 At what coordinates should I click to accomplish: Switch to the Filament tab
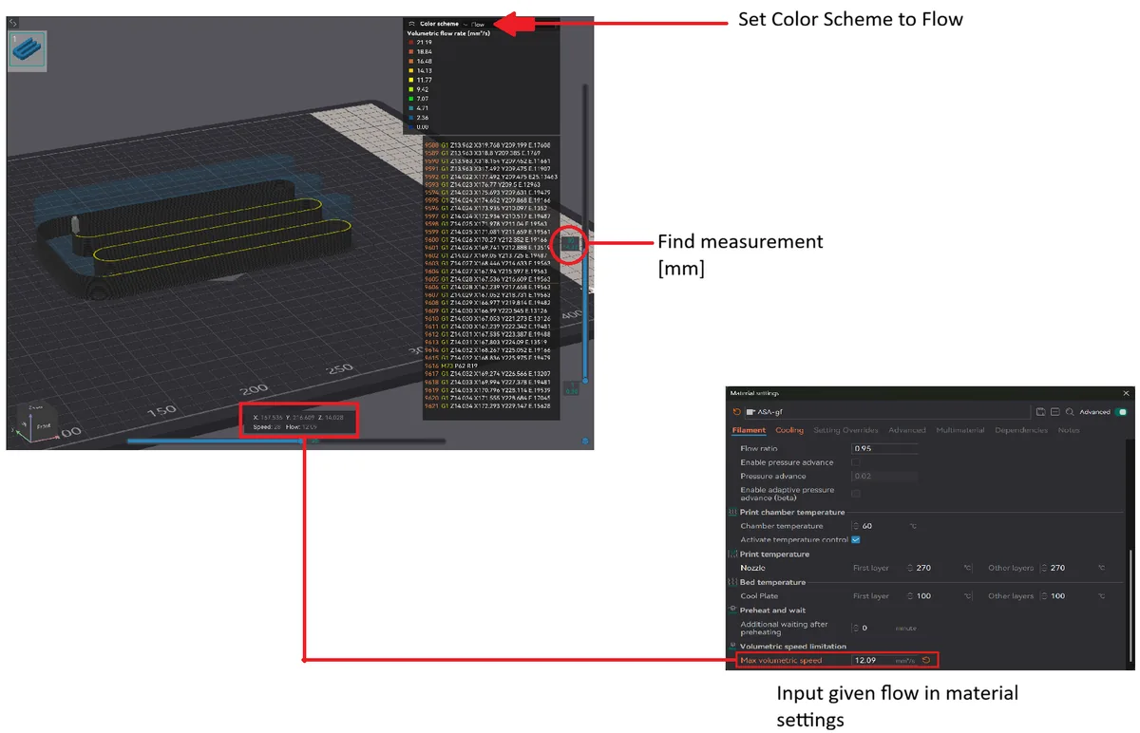749,430
